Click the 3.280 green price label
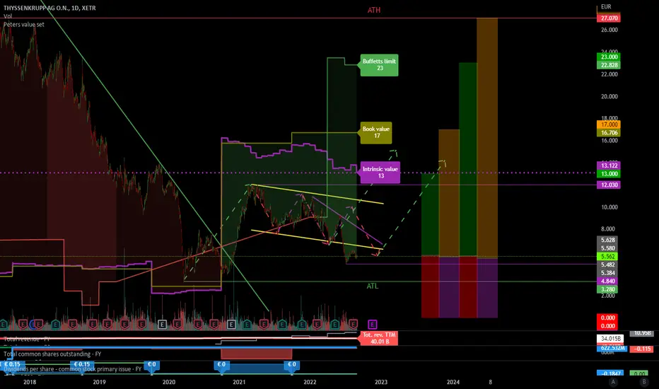This screenshot has height=389, width=659. pos(607,289)
